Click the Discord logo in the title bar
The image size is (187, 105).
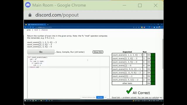pos(28,5)
